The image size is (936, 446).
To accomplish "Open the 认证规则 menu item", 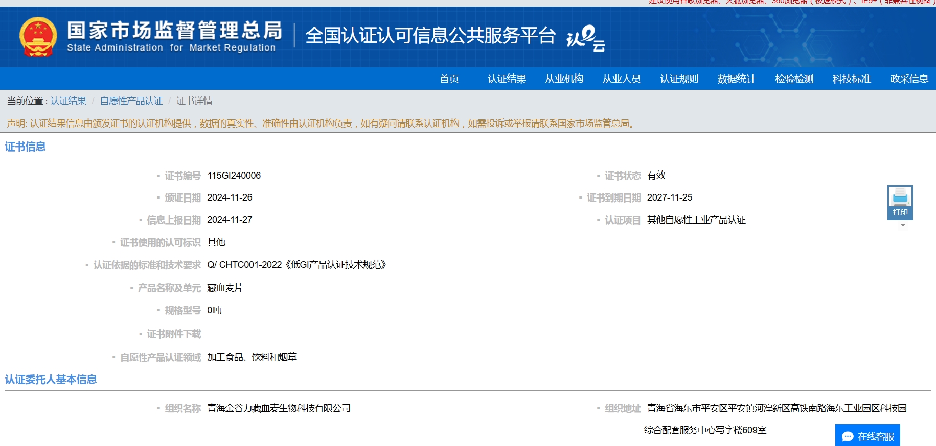I will tap(679, 79).
